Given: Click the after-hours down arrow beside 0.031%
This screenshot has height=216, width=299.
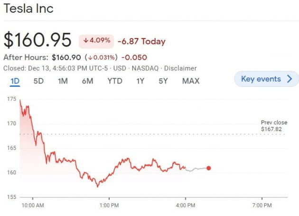Looking at the screenshot, I should click(x=89, y=57).
